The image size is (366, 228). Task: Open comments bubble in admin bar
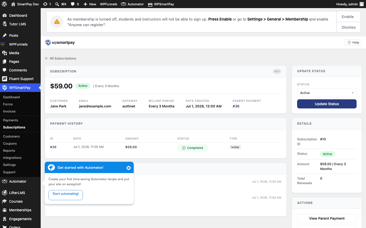[x=73, y=4]
